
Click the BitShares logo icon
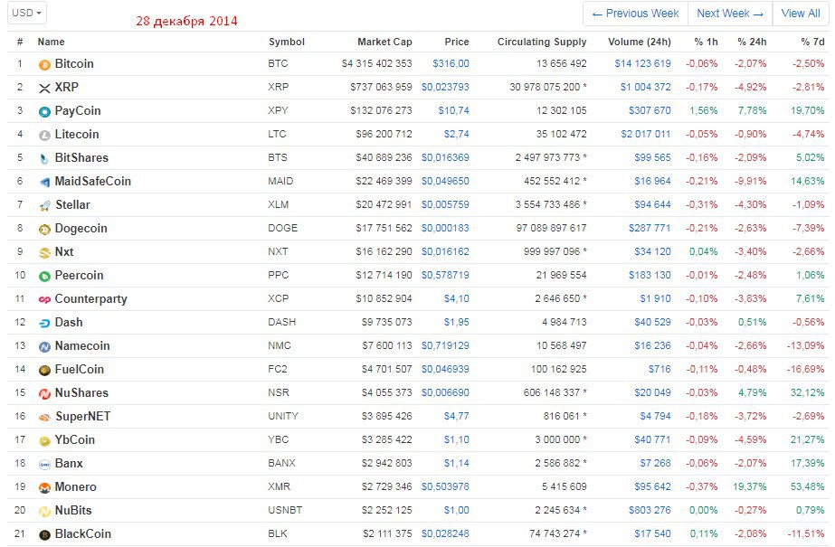(44, 158)
